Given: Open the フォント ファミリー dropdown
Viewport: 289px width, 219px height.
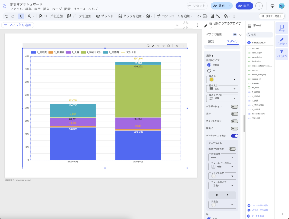Looking at the screenshot, I should tap(222, 167).
